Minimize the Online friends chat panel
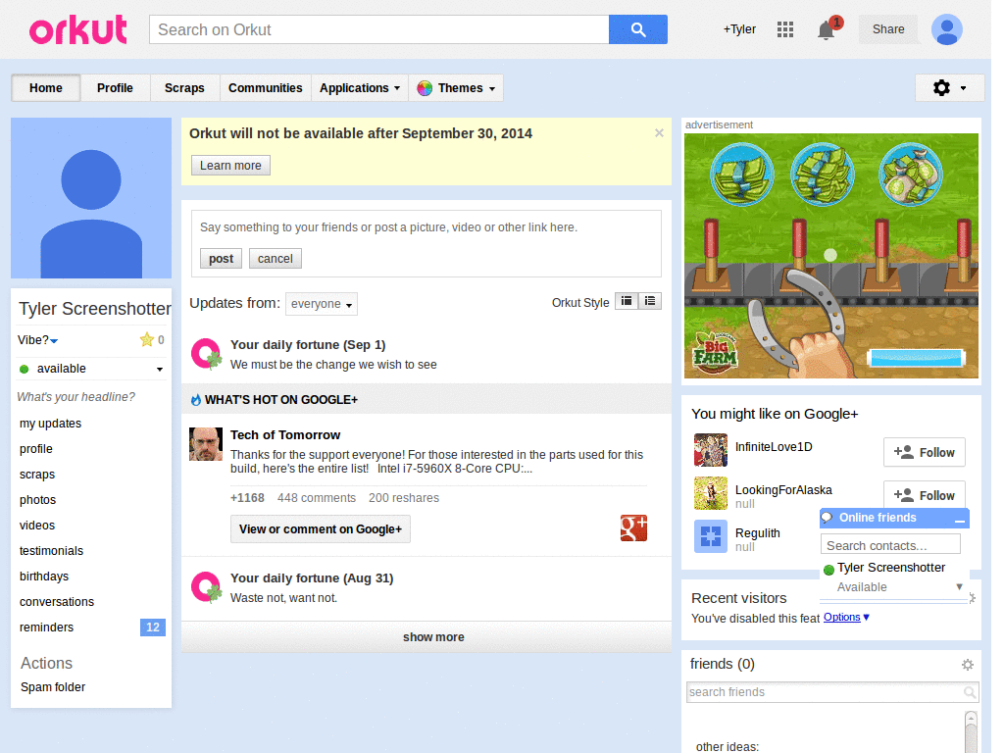The width and height of the screenshot is (1004, 753). pyautogui.click(x=959, y=520)
